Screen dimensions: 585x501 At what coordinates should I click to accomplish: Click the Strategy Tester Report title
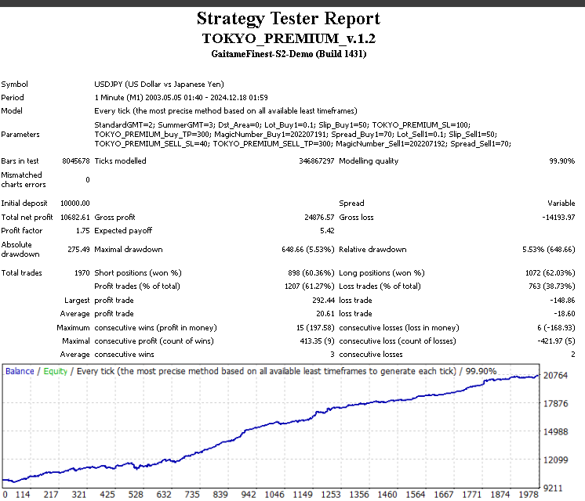tap(289, 19)
